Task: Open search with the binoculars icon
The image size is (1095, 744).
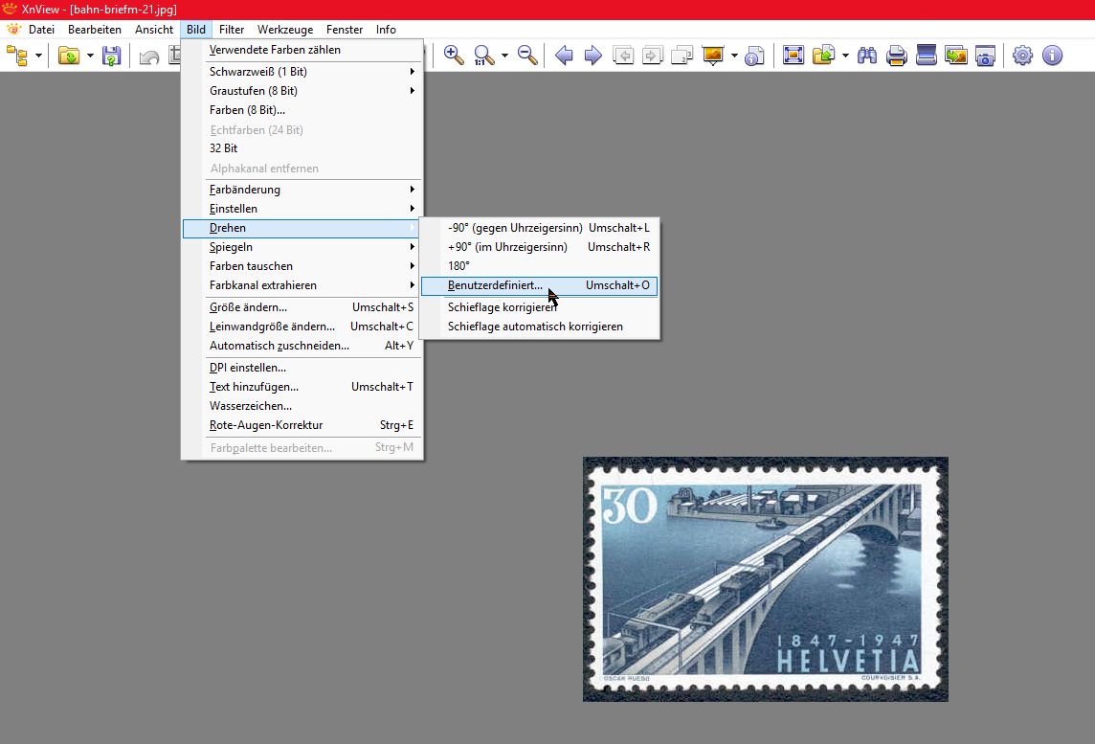Action: (x=867, y=56)
